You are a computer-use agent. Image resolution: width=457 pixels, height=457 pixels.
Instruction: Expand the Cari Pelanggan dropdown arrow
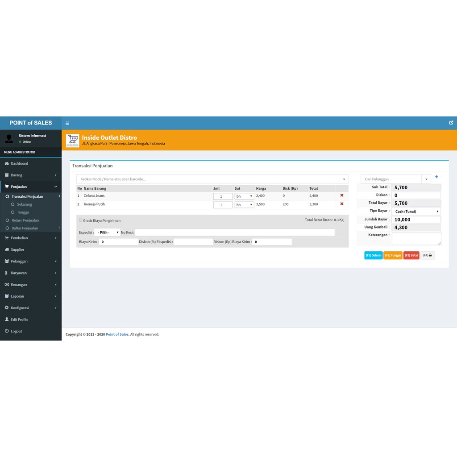pos(426,179)
